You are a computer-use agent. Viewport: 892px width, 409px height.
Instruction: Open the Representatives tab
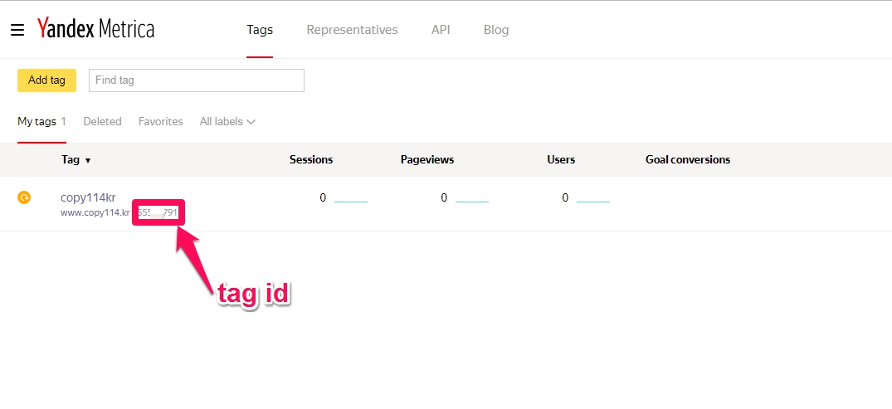tap(352, 30)
